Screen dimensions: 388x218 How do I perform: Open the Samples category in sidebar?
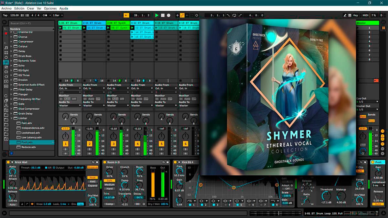[x=6, y=86]
